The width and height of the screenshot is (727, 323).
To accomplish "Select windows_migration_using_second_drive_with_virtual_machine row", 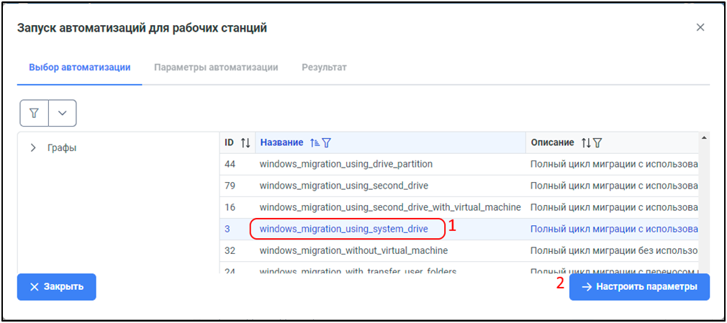I will [x=389, y=207].
